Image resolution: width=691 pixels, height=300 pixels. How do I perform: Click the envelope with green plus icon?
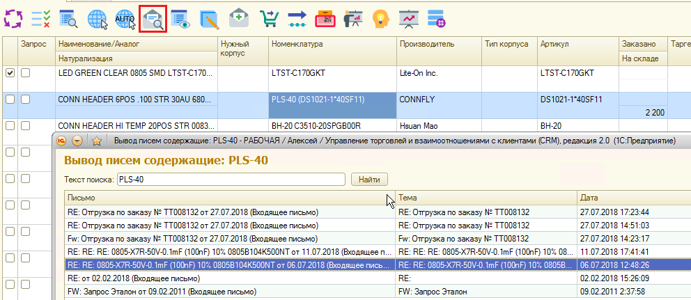point(239,19)
